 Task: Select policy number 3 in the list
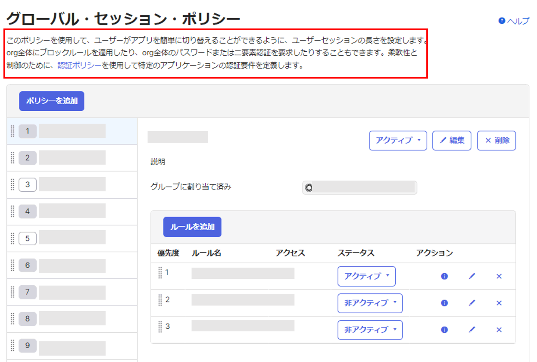(x=28, y=184)
